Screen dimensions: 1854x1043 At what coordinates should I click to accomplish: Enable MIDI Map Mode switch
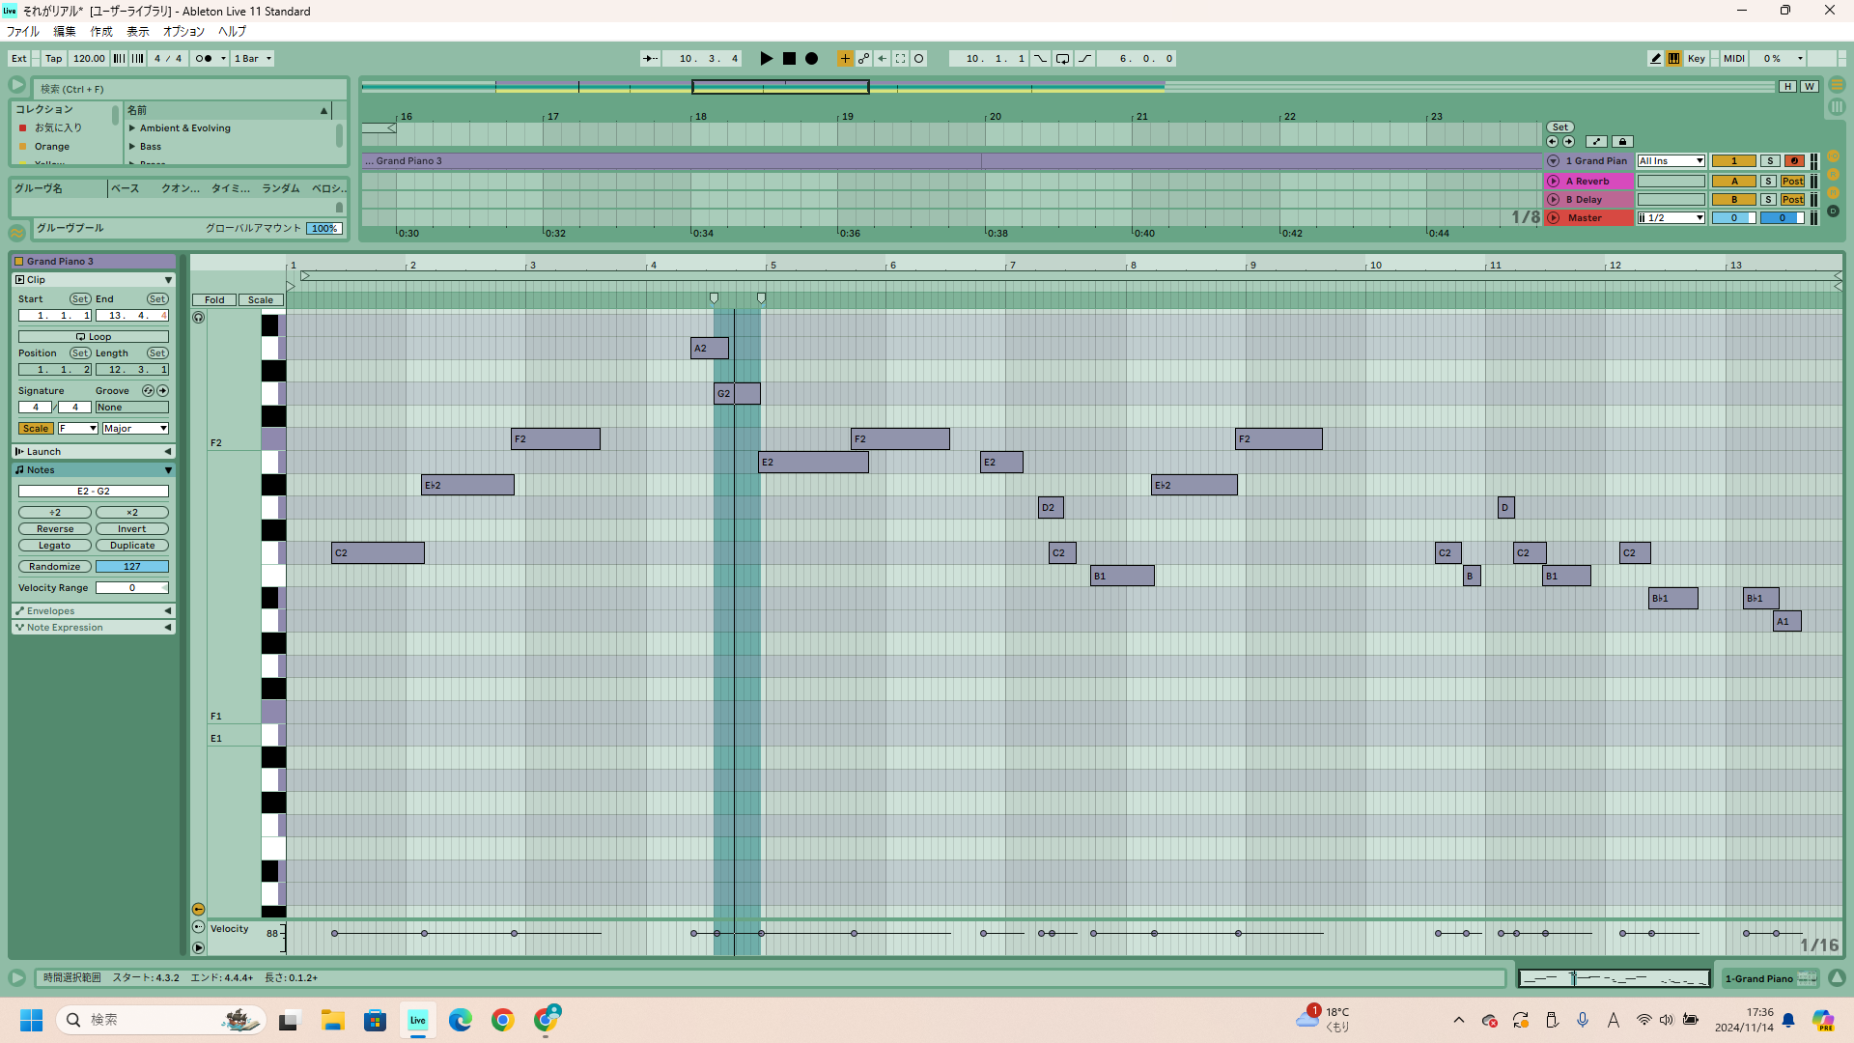tap(1733, 59)
